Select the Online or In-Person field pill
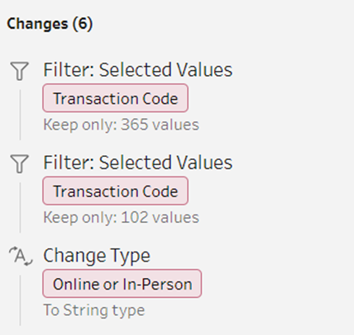 pyautogui.click(x=122, y=284)
